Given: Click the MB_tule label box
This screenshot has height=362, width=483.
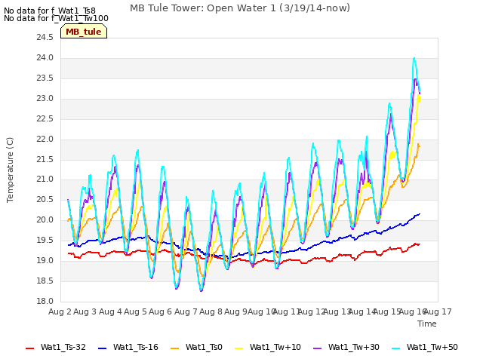Looking at the screenshot, I should click(84, 32).
